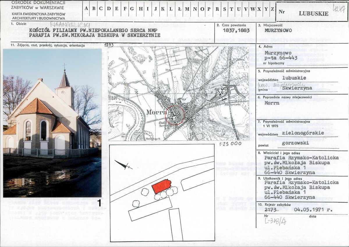Screen dimensions: 349x247
Task: Click postal code 'p-ta 66-443'
Action: (x=281, y=58)
